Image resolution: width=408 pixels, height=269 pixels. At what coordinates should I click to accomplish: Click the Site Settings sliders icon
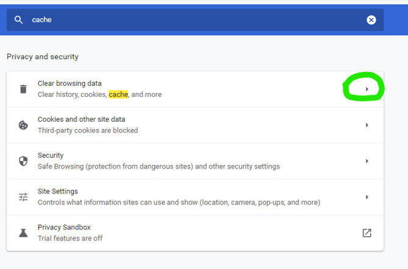pyautogui.click(x=23, y=197)
